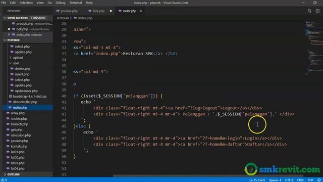Click the PHP icon on index.php tab

click(120, 11)
